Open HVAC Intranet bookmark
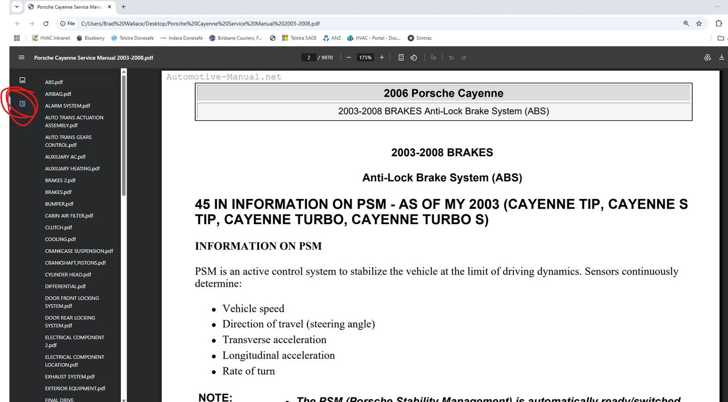 [51, 38]
